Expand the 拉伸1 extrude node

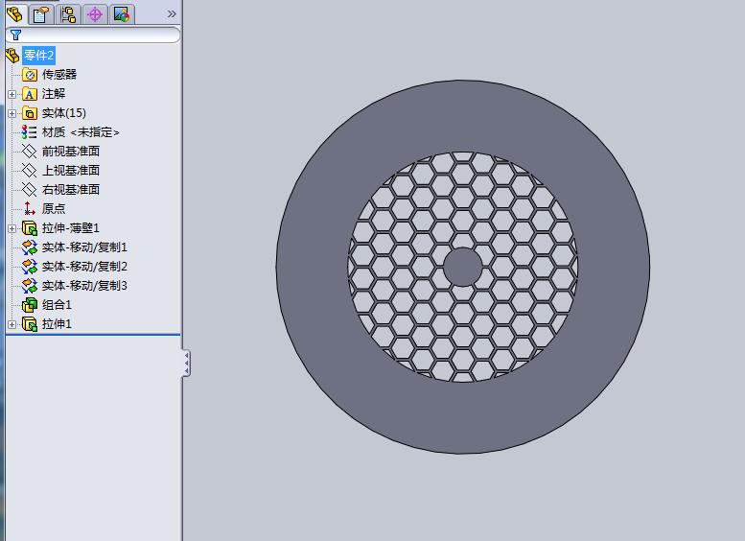click(12, 324)
